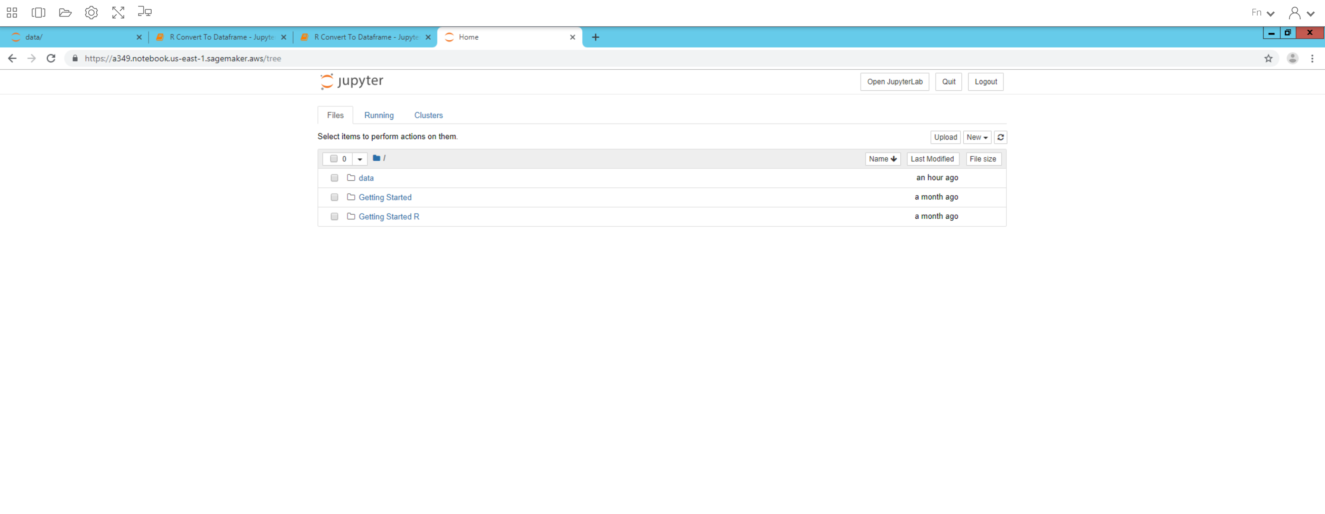Screen dimensions: 1325x514
Task: Reload the page with browser refresh icon
Action: coord(51,59)
